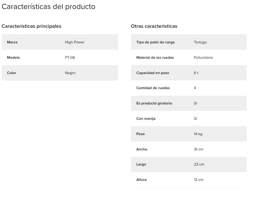Select the 'Sí' value beside 'Con manija'

pyautogui.click(x=195, y=119)
